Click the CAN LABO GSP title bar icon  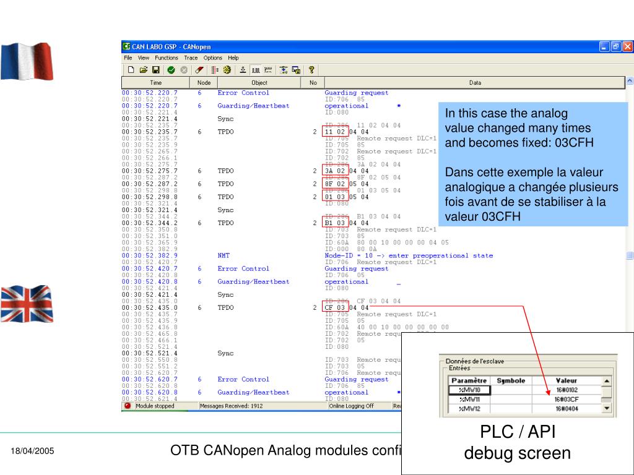tap(126, 46)
